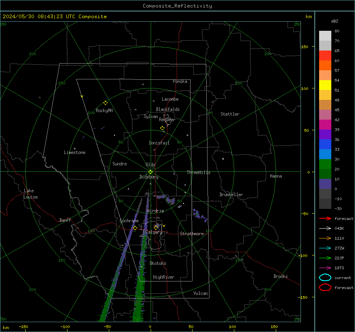Select the bright green 30 dBZ swatch
Viewport: 355px width, 332px height.
325,164
